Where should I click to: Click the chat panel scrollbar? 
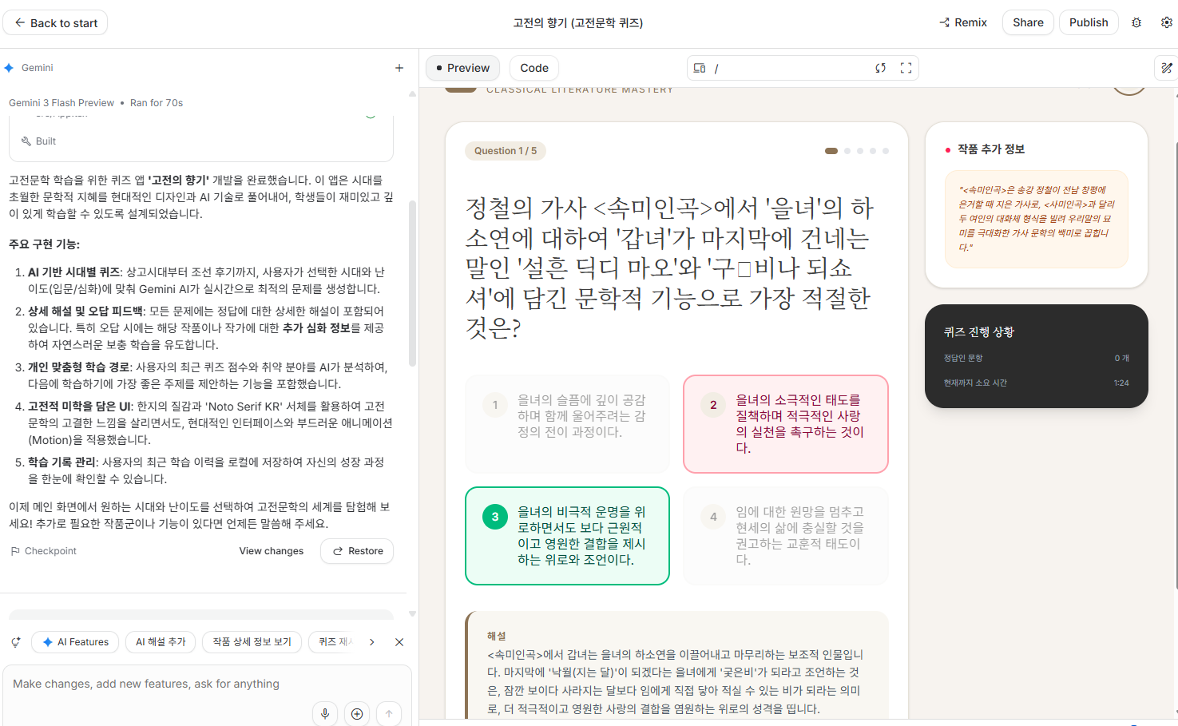413,284
